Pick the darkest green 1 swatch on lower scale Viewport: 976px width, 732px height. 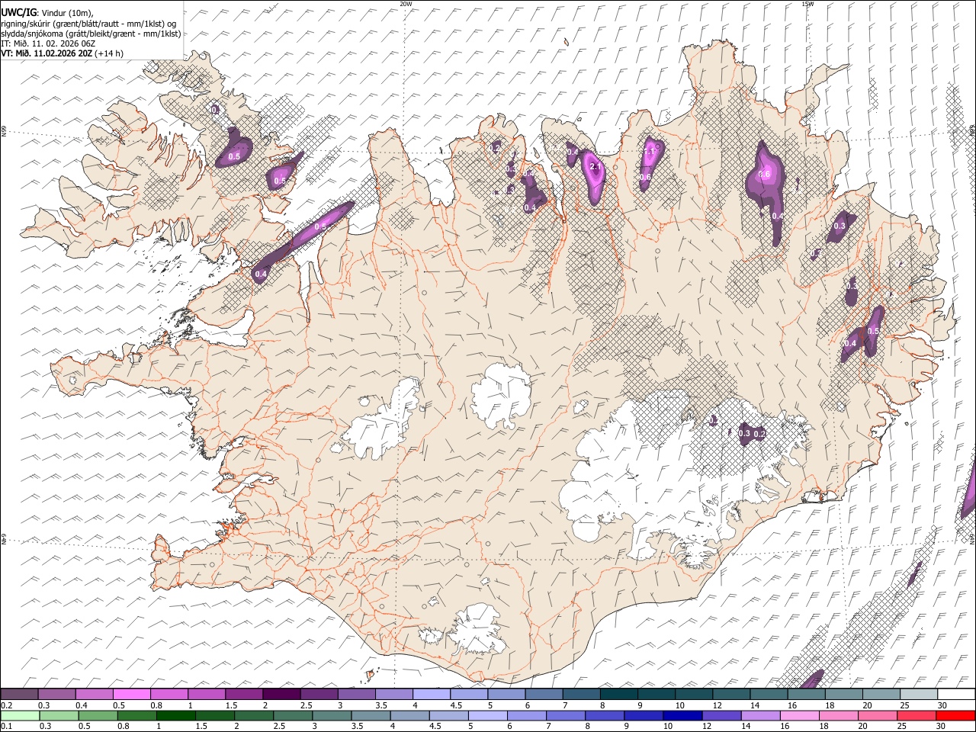click(175, 715)
